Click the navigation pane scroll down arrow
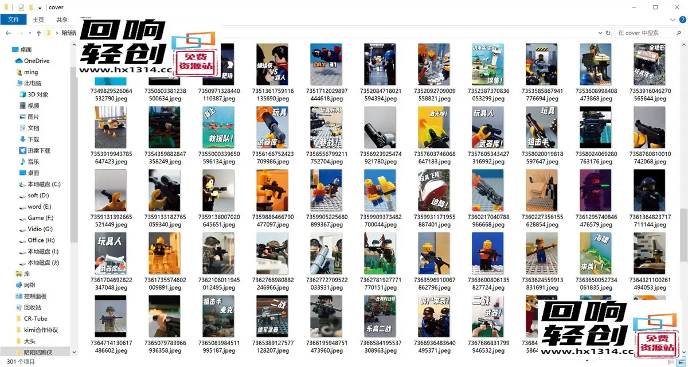 tap(74, 352)
